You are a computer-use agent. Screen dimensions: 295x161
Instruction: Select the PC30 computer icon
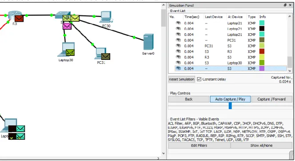[107, 17]
